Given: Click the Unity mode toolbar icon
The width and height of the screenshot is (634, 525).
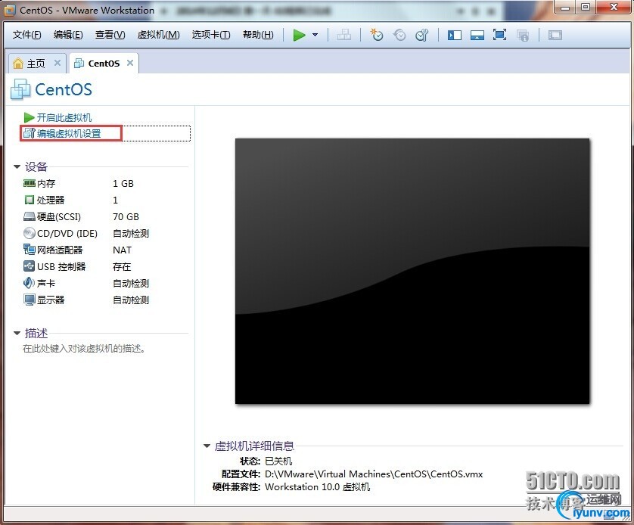Looking at the screenshot, I should click(x=522, y=36).
